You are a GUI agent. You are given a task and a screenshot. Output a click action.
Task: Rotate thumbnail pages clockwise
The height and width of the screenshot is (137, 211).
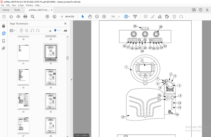[38, 30]
